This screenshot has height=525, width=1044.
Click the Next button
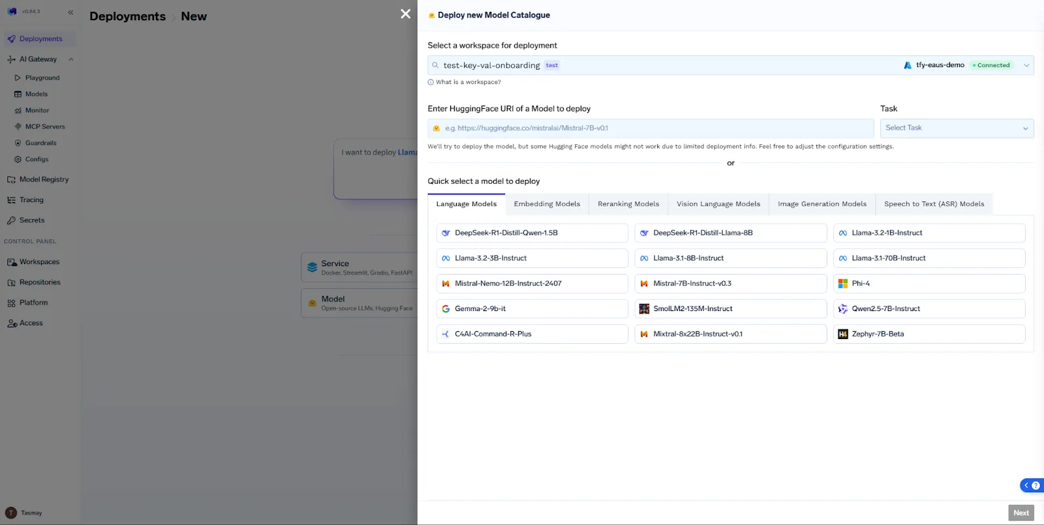tap(1021, 513)
